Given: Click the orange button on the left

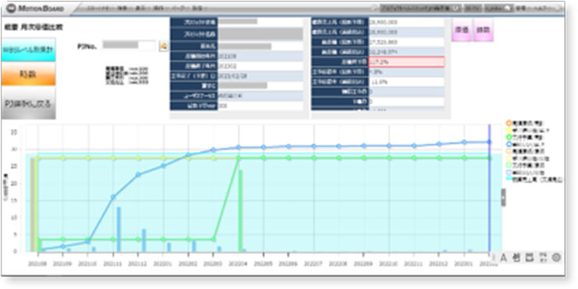Looking at the screenshot, I should (28, 74).
